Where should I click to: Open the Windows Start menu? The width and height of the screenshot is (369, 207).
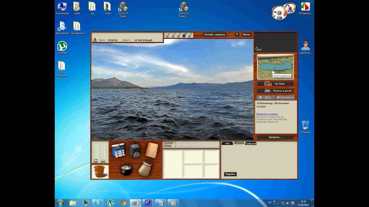pyautogui.click(x=60, y=203)
